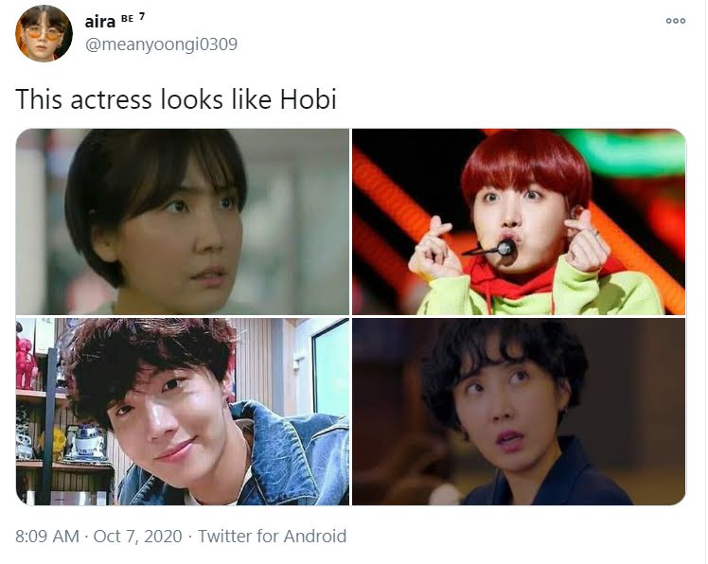708x564 pixels.
Task: Click aira's round profile avatar
Action: coord(44,33)
